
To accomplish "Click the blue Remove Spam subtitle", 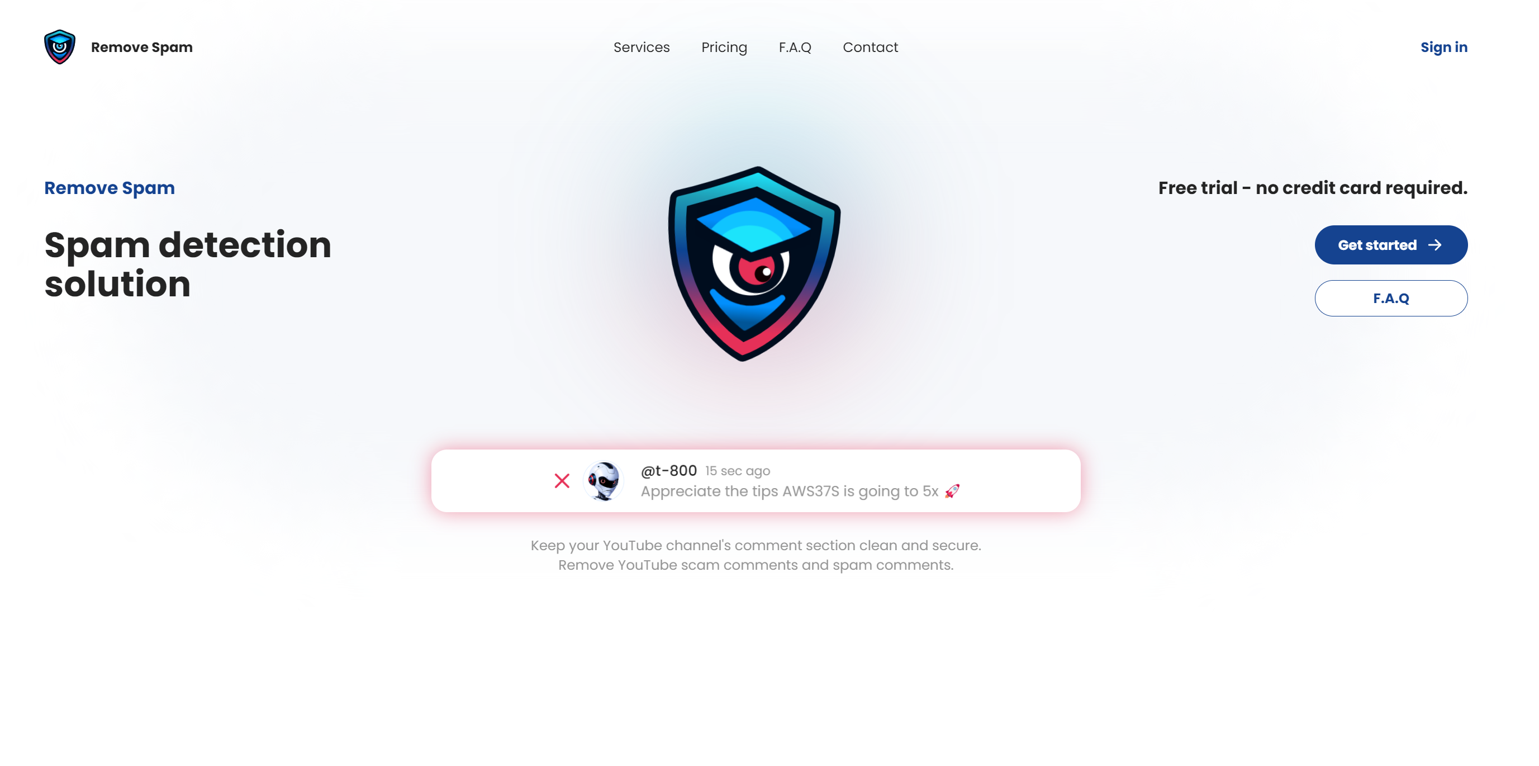I will [x=110, y=188].
